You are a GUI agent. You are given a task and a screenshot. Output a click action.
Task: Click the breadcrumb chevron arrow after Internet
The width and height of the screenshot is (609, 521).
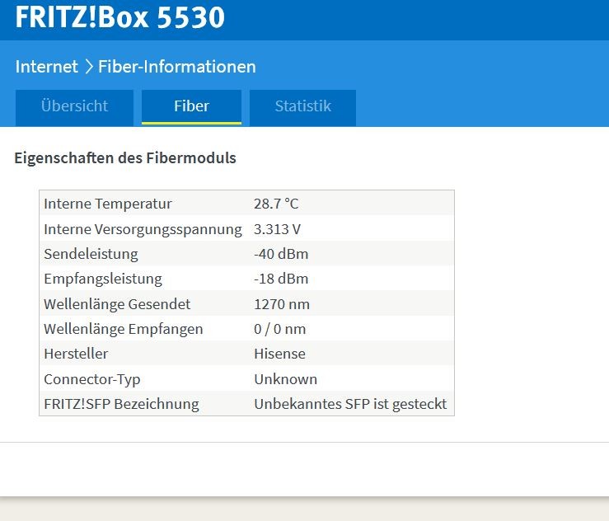88,67
